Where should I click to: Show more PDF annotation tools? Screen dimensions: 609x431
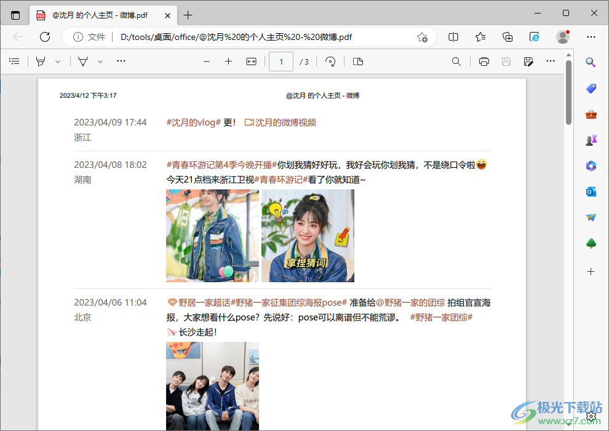point(121,61)
